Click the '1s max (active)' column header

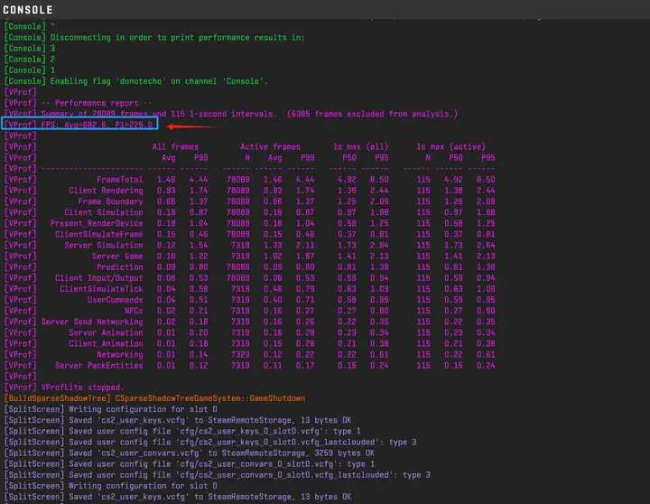pyautogui.click(x=451, y=147)
